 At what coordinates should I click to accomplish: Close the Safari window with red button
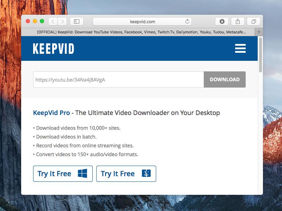(28, 21)
